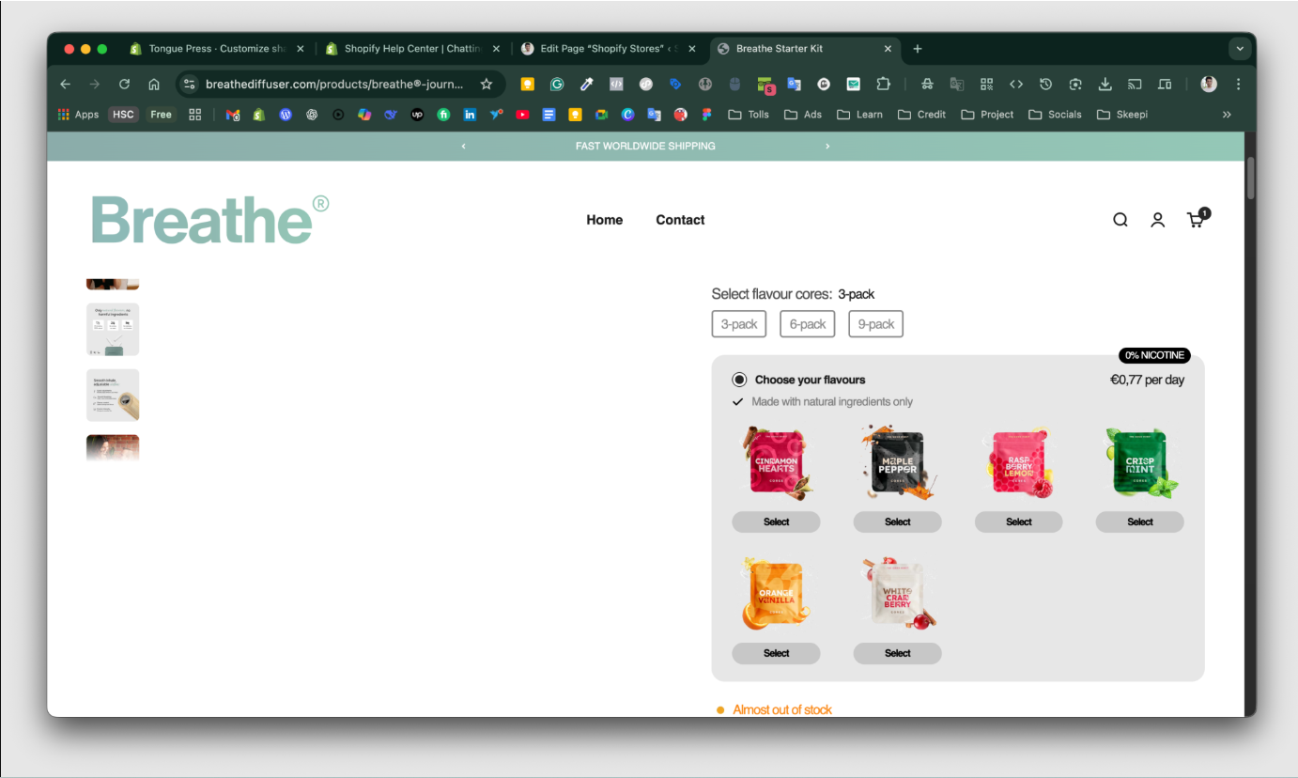
Task: Open Figma bookmark icon
Action: 706,115
